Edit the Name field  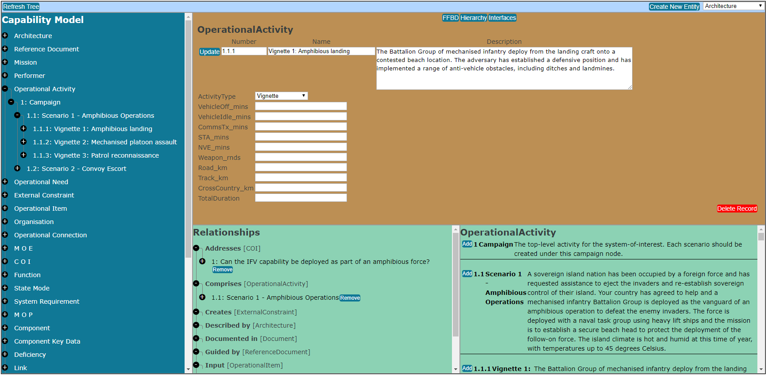pyautogui.click(x=321, y=51)
